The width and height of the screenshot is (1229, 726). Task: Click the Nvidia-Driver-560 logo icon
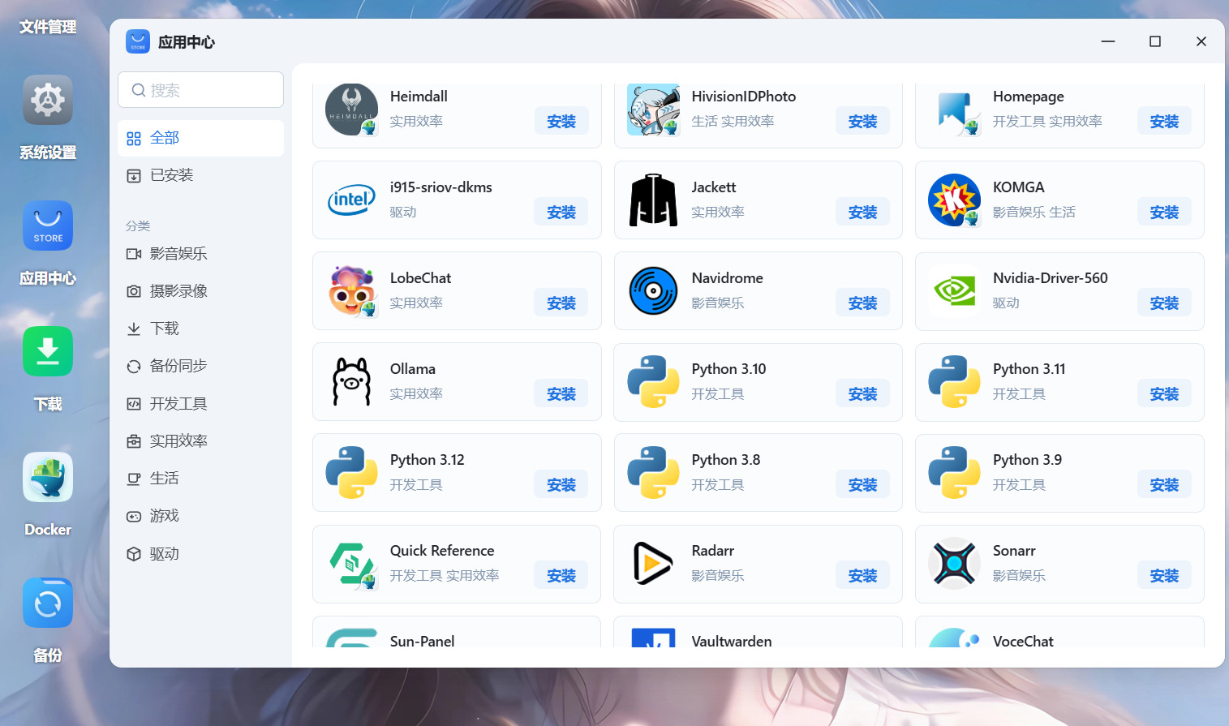(x=955, y=290)
